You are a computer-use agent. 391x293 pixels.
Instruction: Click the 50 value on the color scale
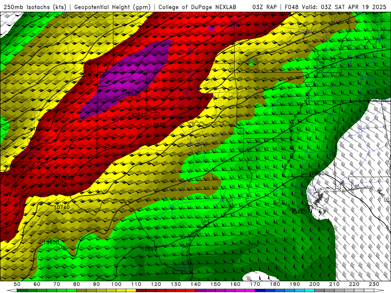pyautogui.click(x=17, y=284)
